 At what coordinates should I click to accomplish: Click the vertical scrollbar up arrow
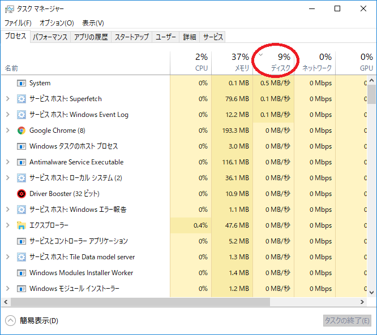click(372, 80)
